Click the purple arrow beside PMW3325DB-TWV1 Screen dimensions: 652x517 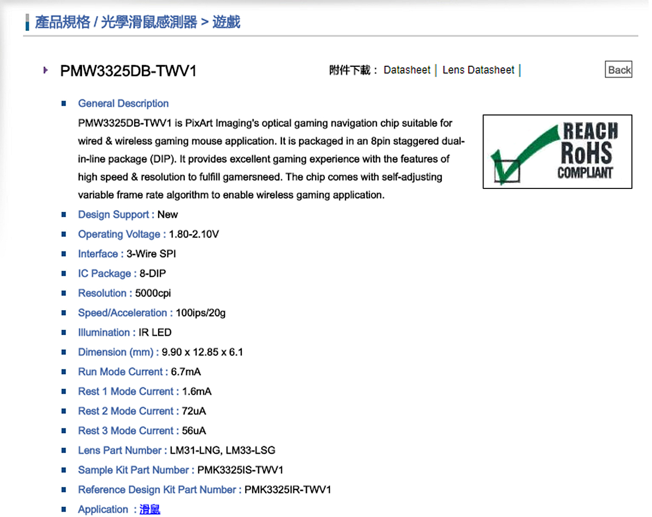(46, 70)
